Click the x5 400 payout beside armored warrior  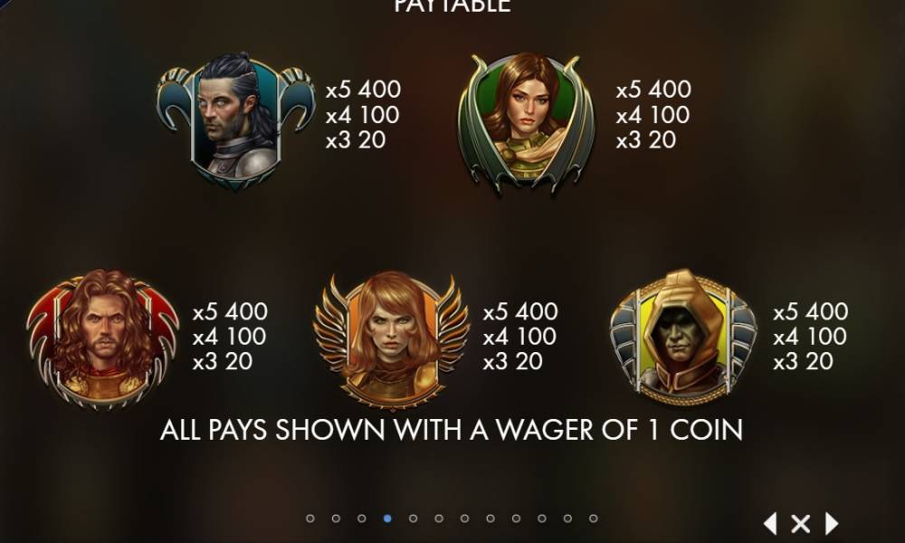pyautogui.click(x=363, y=90)
